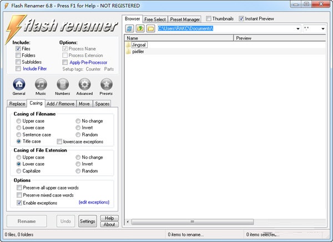
Task: Open the Presets category
Action: 107,84
